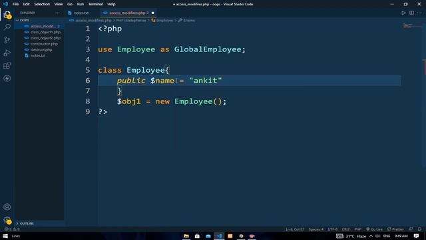
Task: Open Microsoft Store from taskbar
Action: (197, 236)
